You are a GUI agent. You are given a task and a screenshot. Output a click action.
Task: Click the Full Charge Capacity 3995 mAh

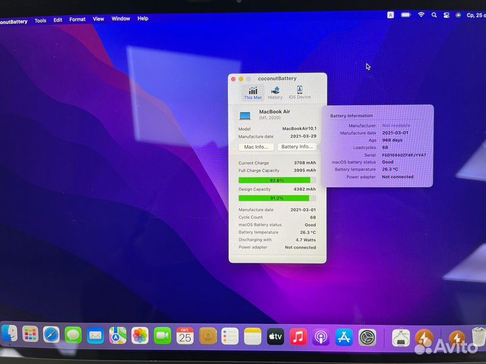(304, 171)
